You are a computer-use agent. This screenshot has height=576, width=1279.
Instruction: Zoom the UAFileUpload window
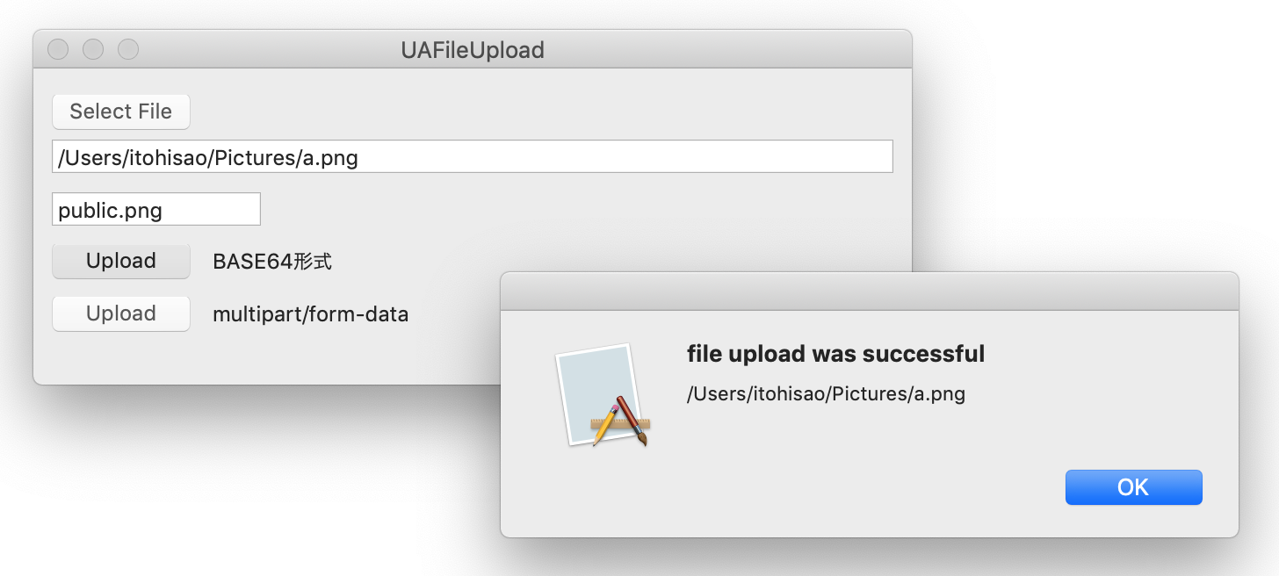(128, 49)
